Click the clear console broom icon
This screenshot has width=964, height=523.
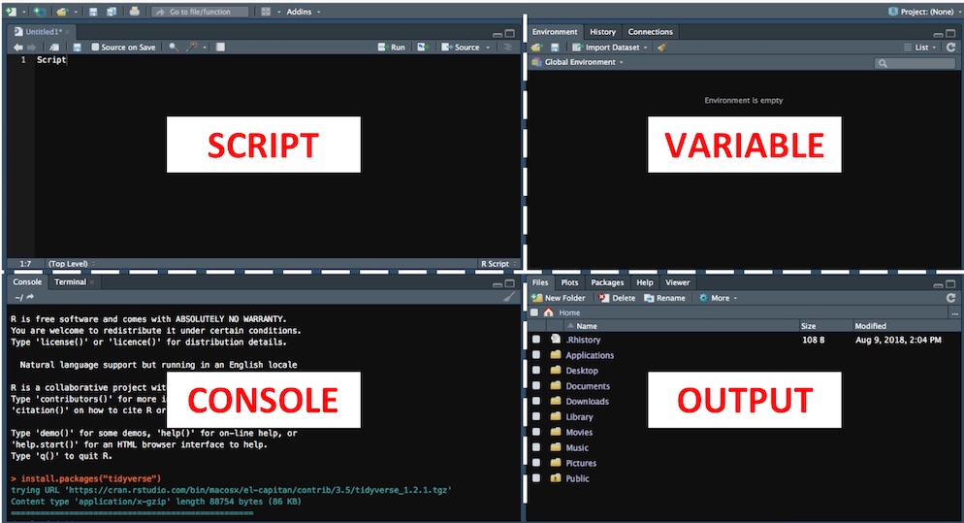[x=508, y=297]
